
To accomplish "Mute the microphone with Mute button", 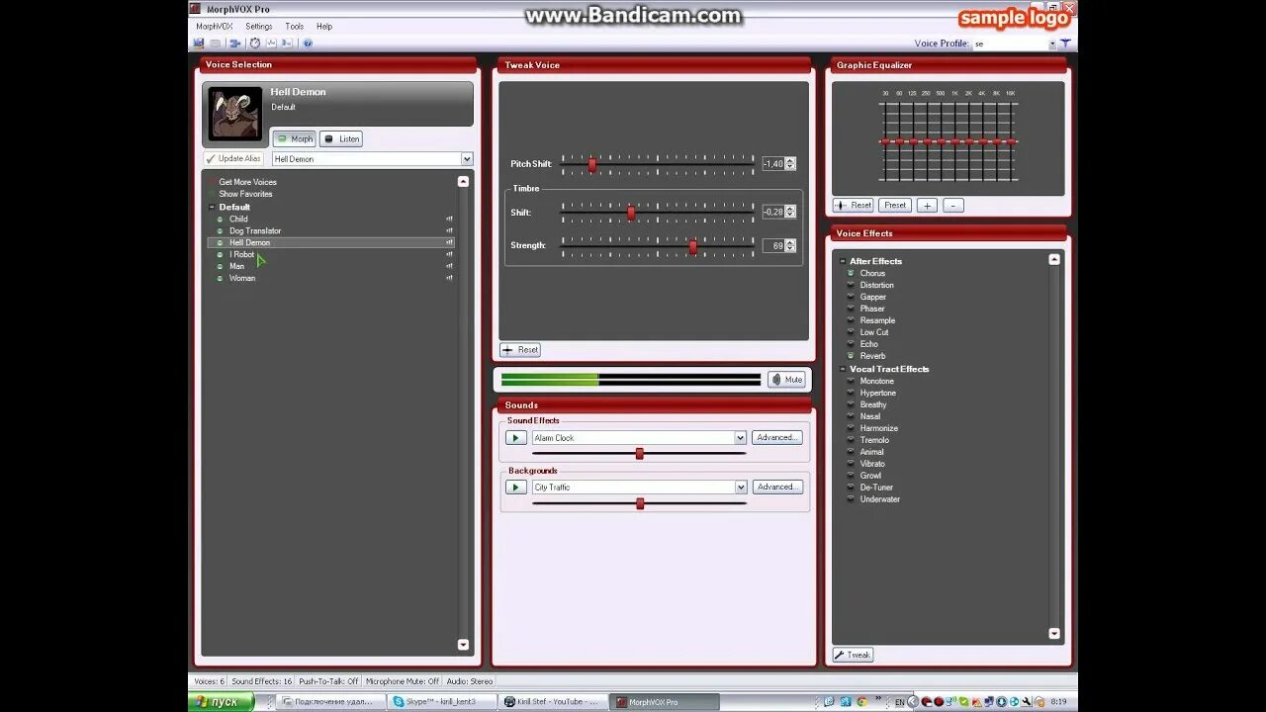I will tap(787, 380).
